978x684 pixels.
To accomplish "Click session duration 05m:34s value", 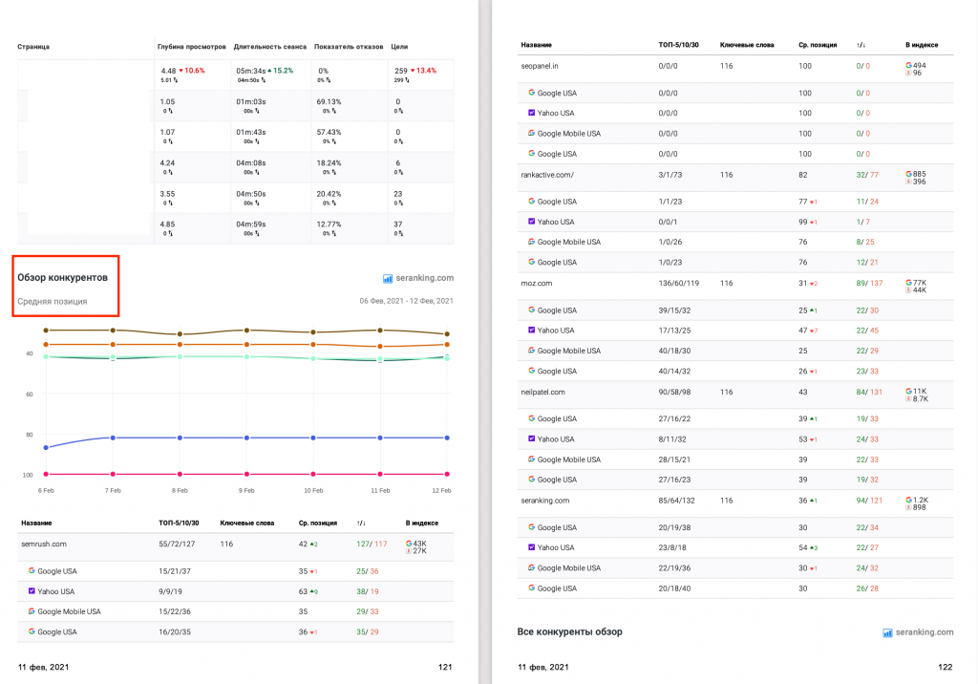I will click(251, 71).
